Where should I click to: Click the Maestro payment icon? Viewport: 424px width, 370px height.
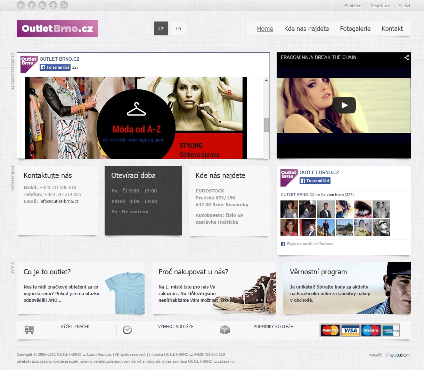[371, 330]
